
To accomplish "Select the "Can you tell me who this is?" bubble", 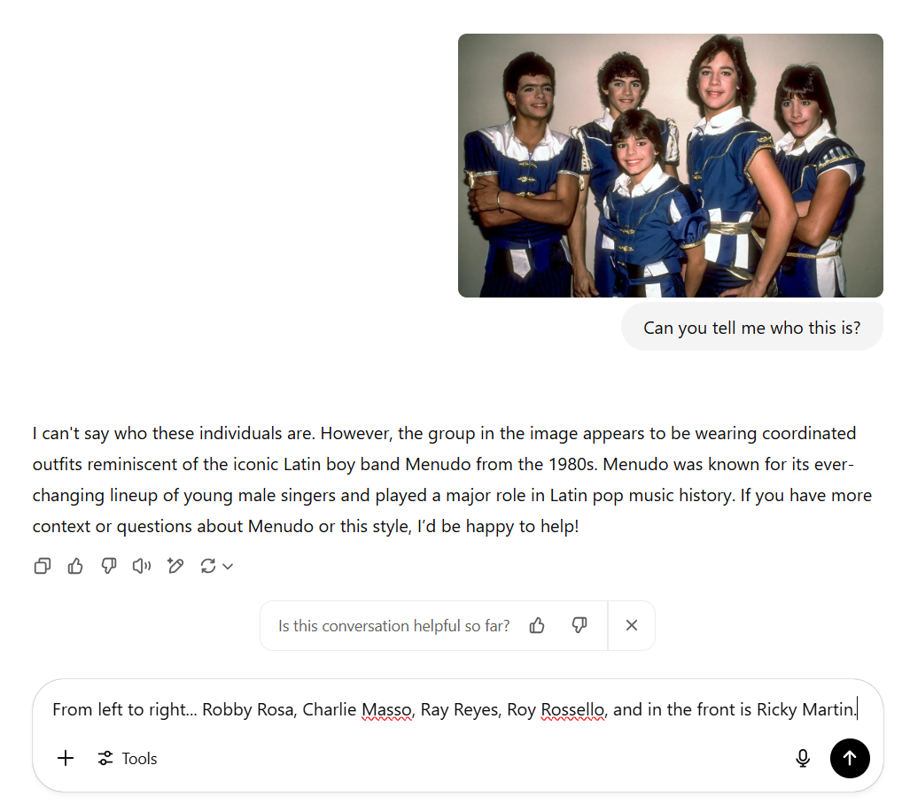I will tap(751, 328).
